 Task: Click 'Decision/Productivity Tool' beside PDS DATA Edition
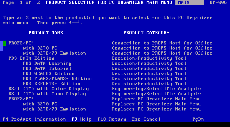(149, 58)
